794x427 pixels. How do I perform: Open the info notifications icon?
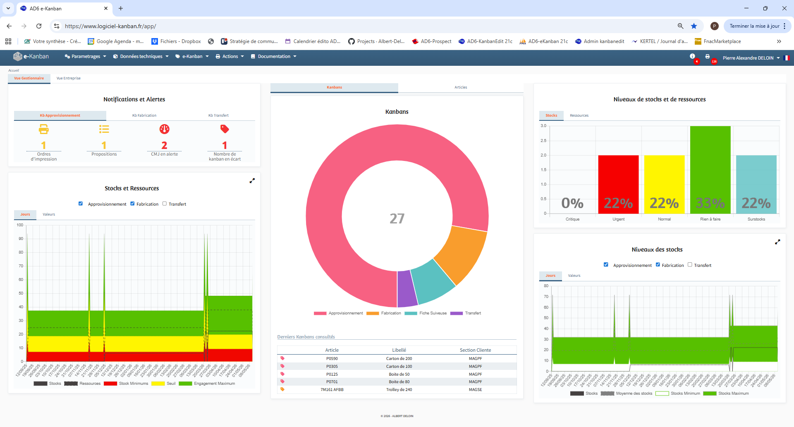click(x=692, y=56)
